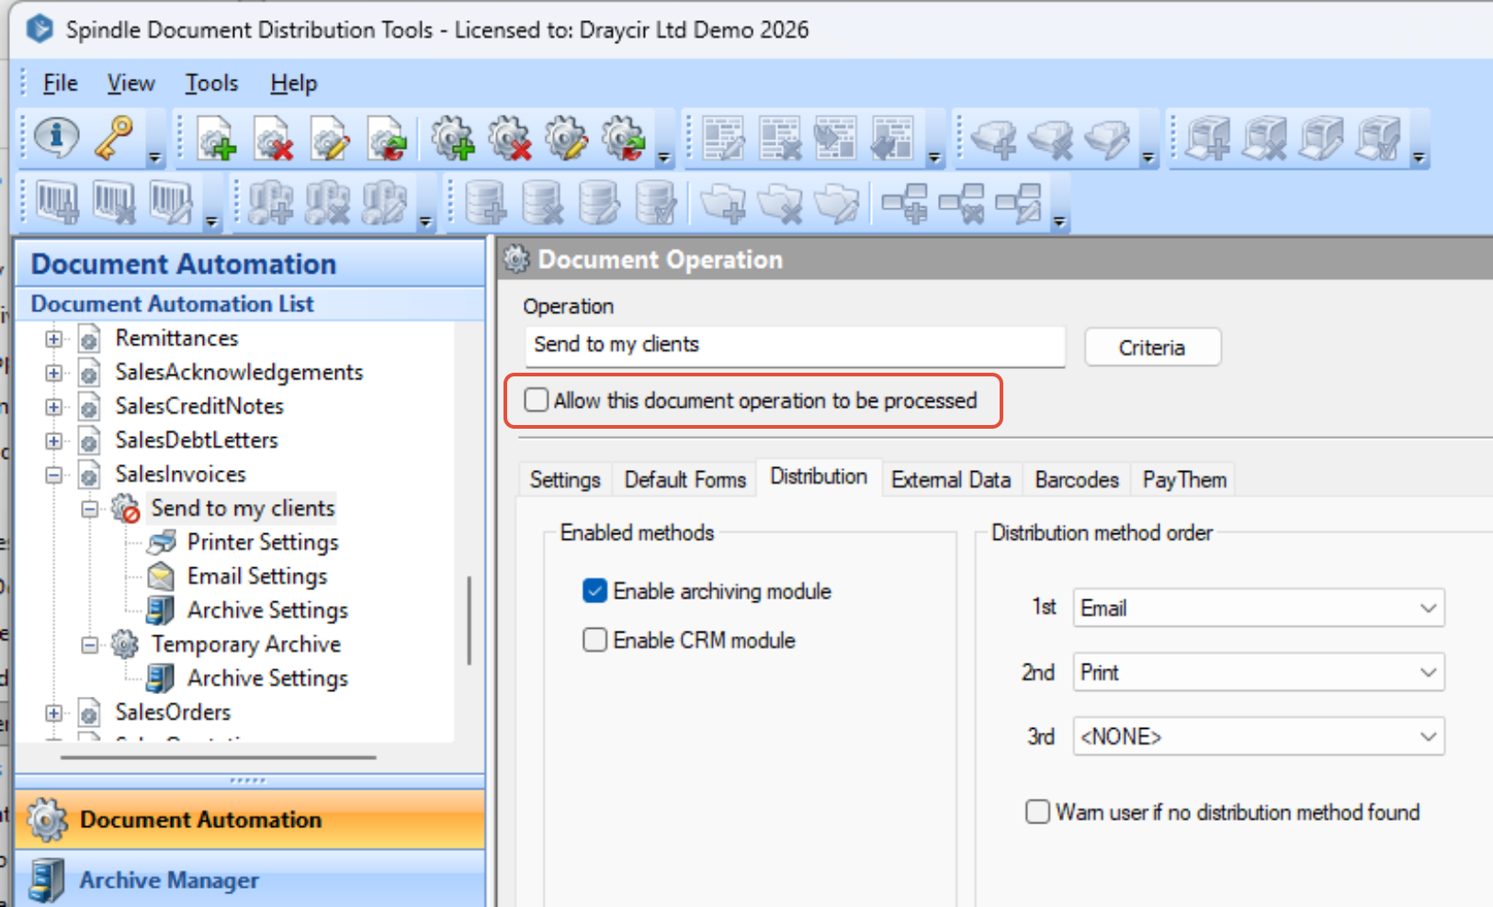The image size is (1493, 907).
Task: Click the greyed network node add icon
Action: (x=904, y=203)
